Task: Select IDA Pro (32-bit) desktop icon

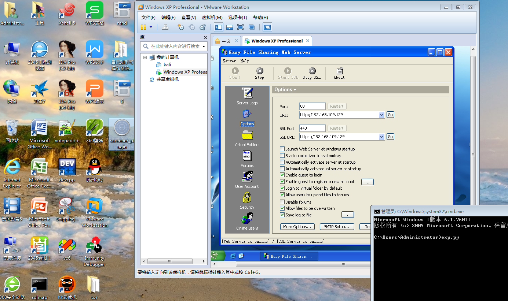Action: point(67,56)
